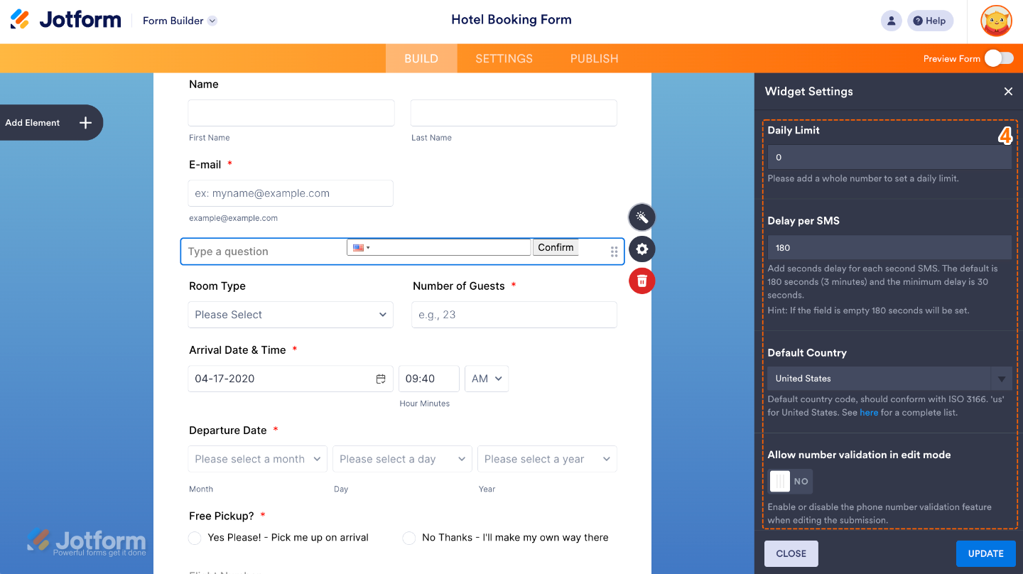Click the gear properties icon beside the phone field
Viewport: 1023px width, 574px height.
[x=642, y=249]
